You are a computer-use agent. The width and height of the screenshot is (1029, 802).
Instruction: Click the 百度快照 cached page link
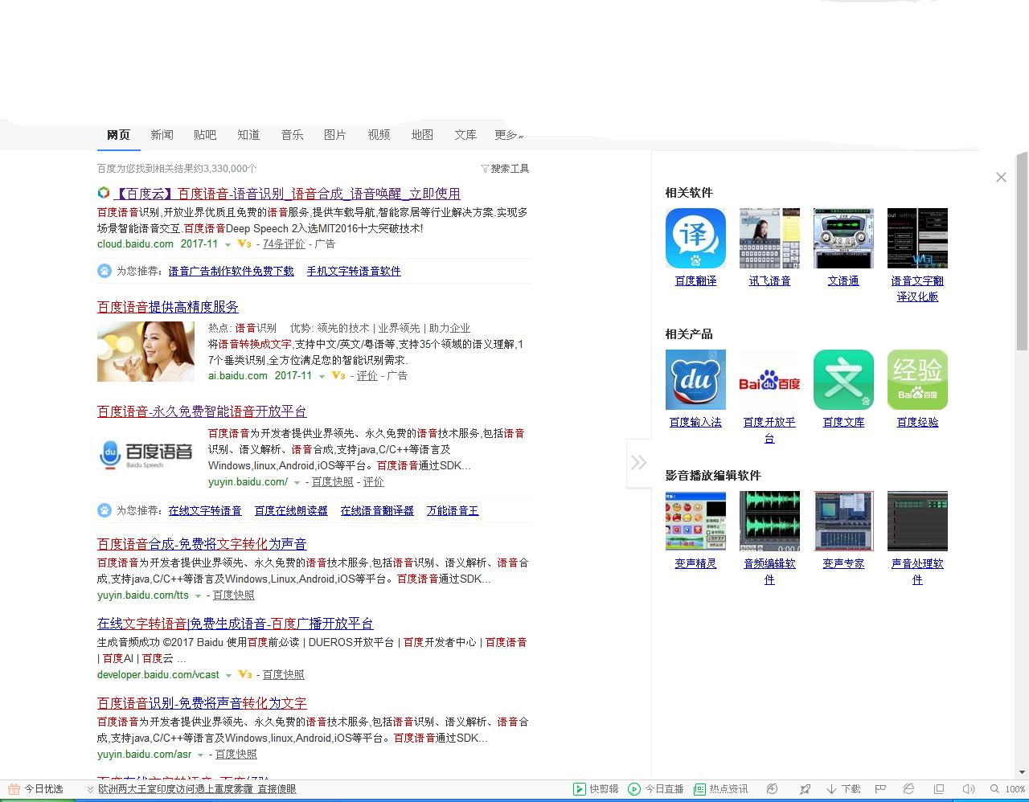pyautogui.click(x=332, y=481)
